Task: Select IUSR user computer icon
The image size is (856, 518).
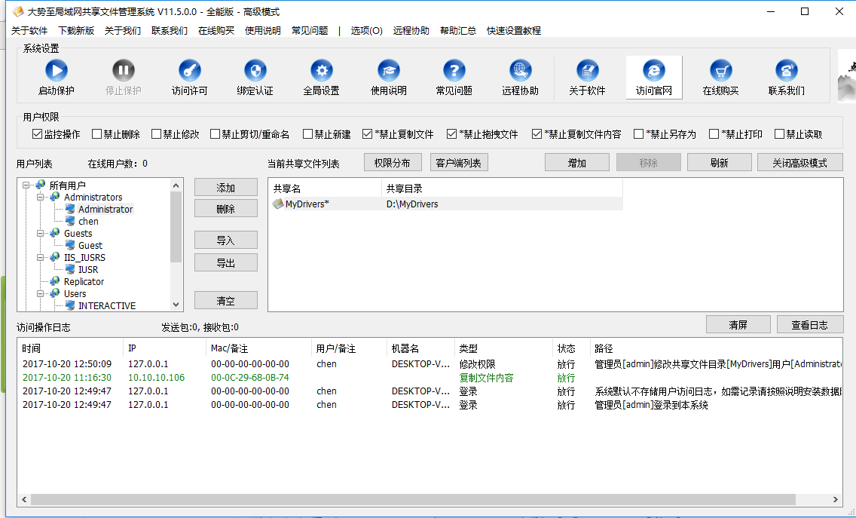Action: pyautogui.click(x=70, y=269)
